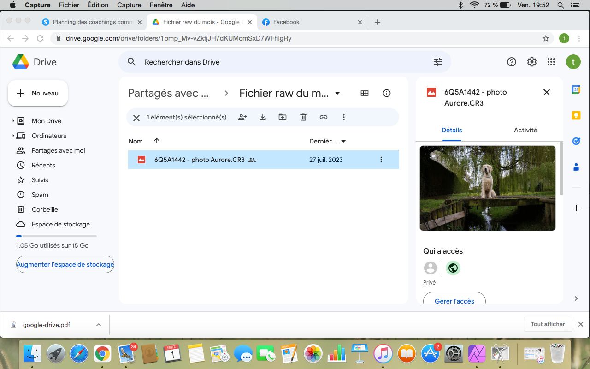Screen dimensions: 590x369
Task: Click the browser address bar URL
Action: (178, 38)
